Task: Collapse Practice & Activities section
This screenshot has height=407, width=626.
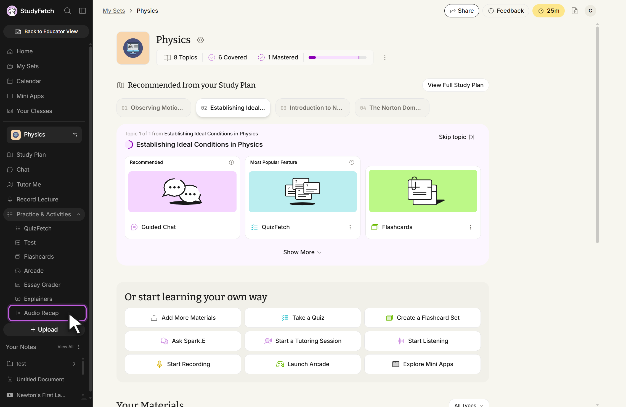Action: pyautogui.click(x=44, y=214)
